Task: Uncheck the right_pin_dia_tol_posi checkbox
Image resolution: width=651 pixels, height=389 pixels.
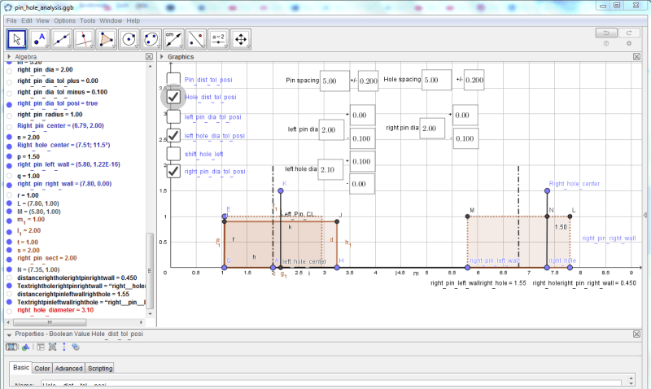Action: (x=173, y=171)
